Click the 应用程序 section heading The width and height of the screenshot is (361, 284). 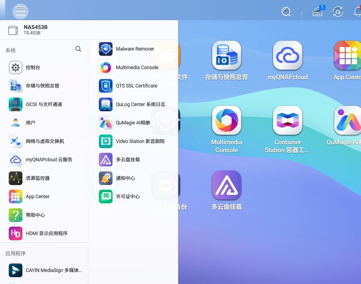point(16,254)
